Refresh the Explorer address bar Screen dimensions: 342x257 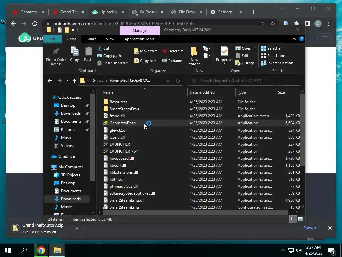[178, 81]
